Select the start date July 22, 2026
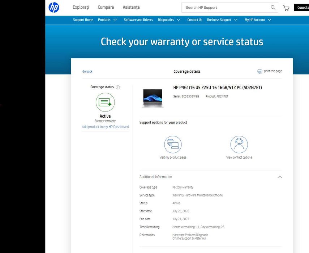 pos(181,211)
